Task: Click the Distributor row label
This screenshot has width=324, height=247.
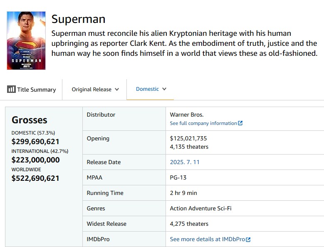Action: pyautogui.click(x=101, y=115)
